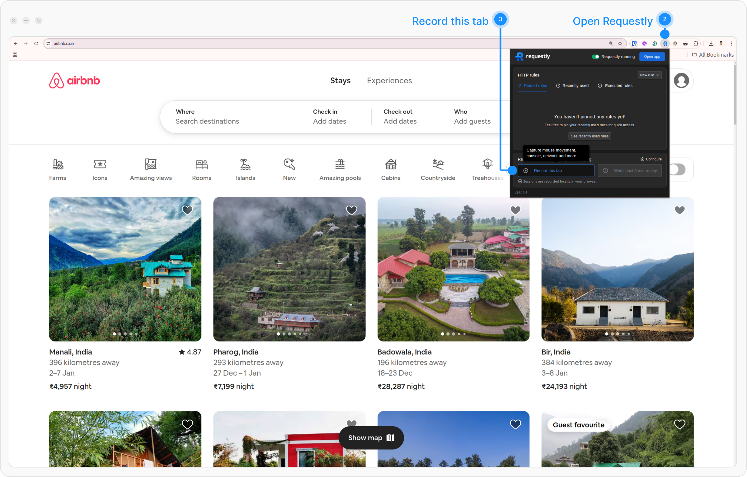The width and height of the screenshot is (747, 477).
Task: Open the Airbnb profile account menu
Action: [681, 81]
